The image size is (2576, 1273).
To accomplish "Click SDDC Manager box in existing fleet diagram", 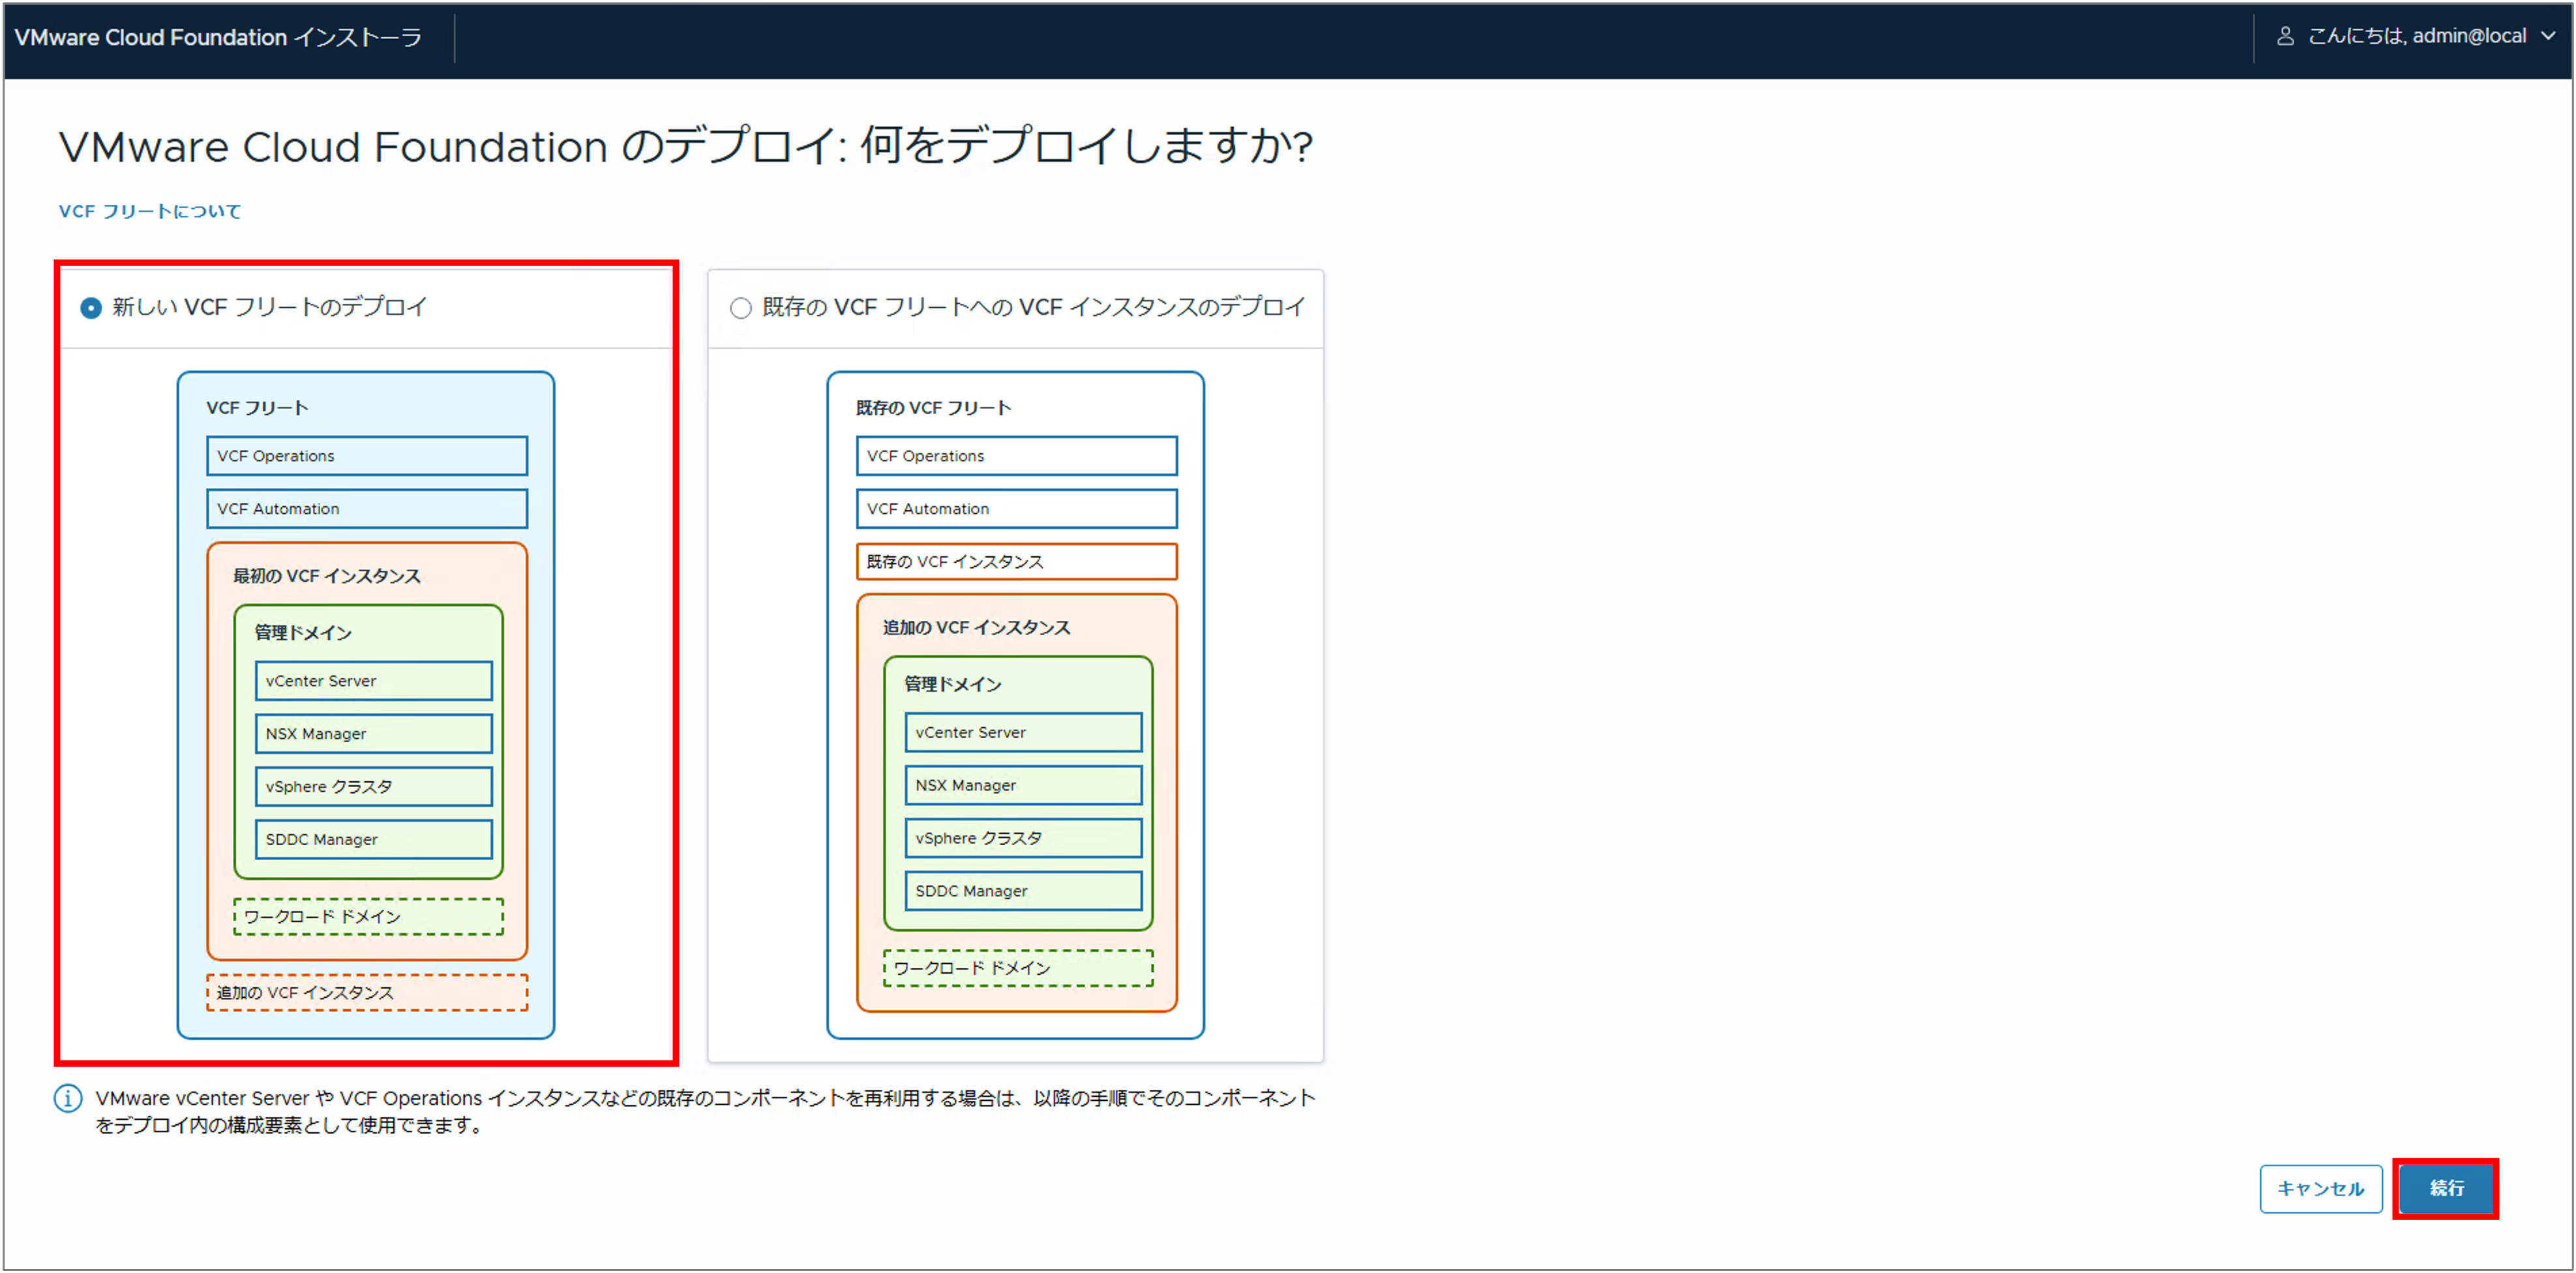I will click(x=1024, y=892).
